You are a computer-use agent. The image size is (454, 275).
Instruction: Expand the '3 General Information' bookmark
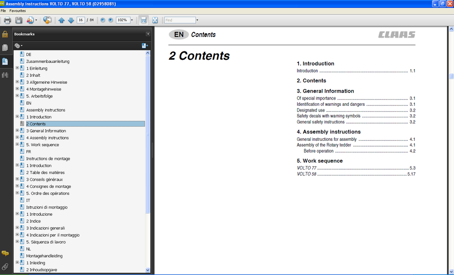(x=17, y=131)
